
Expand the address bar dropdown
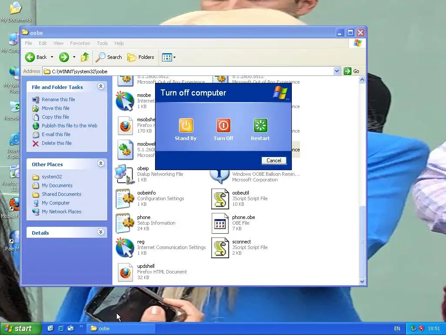click(337, 71)
